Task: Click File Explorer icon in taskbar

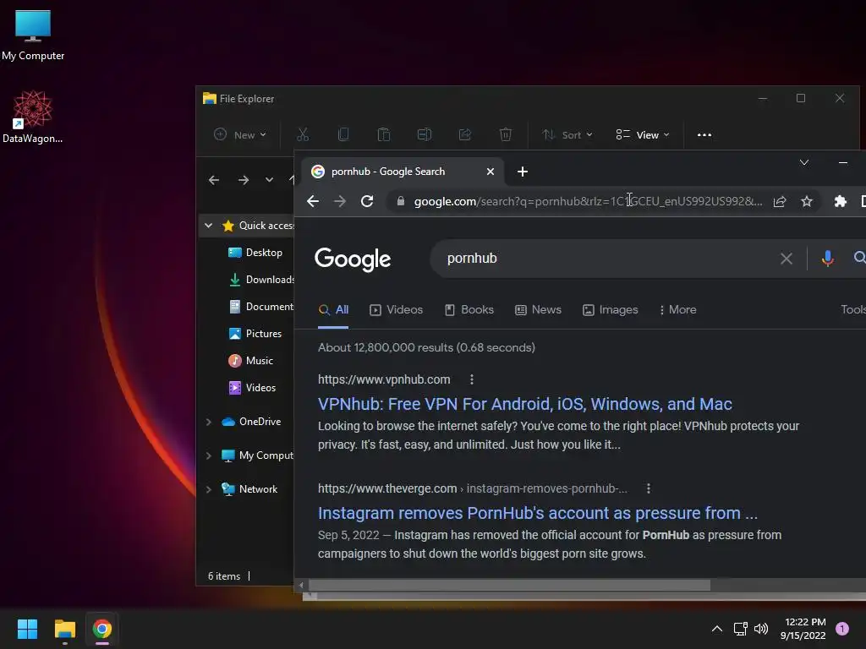Action: (x=64, y=629)
